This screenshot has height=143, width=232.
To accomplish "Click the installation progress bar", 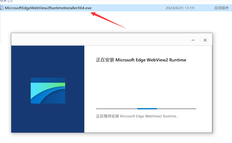I will point(146,109).
